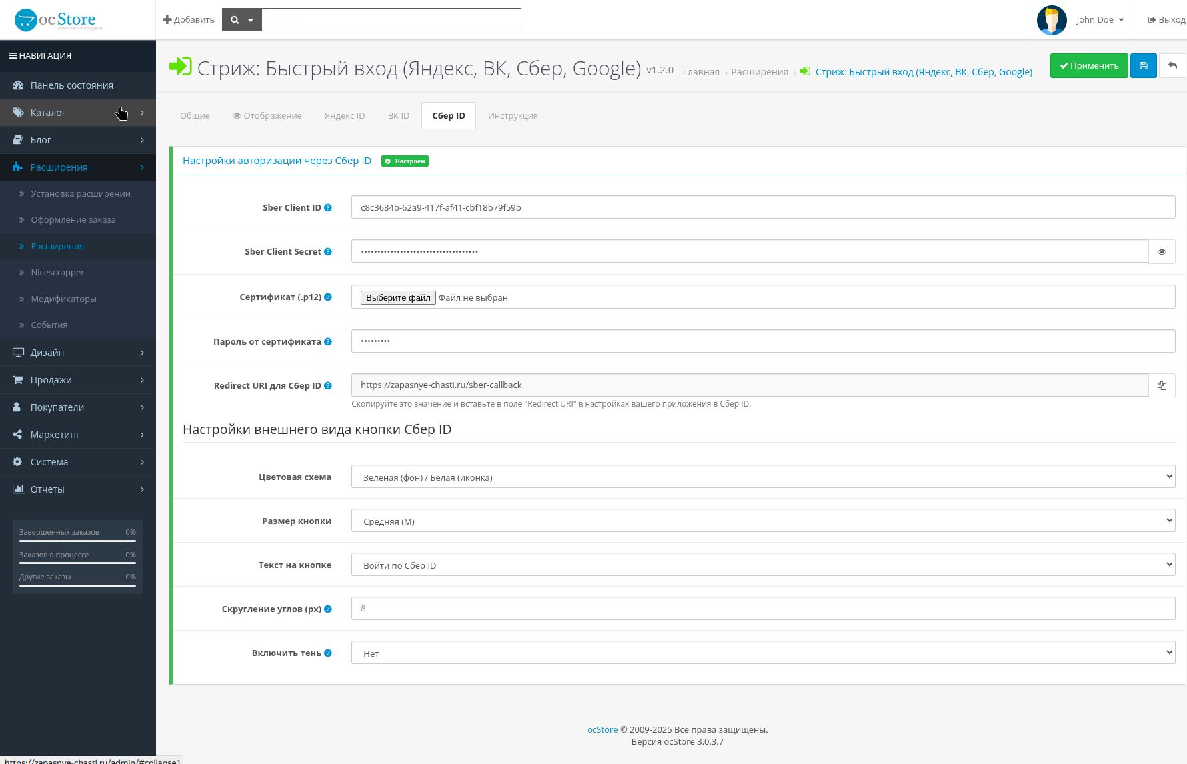Viewport: 1187px width, 764px height.
Task: Click the ocStore logo
Action: (x=59, y=20)
